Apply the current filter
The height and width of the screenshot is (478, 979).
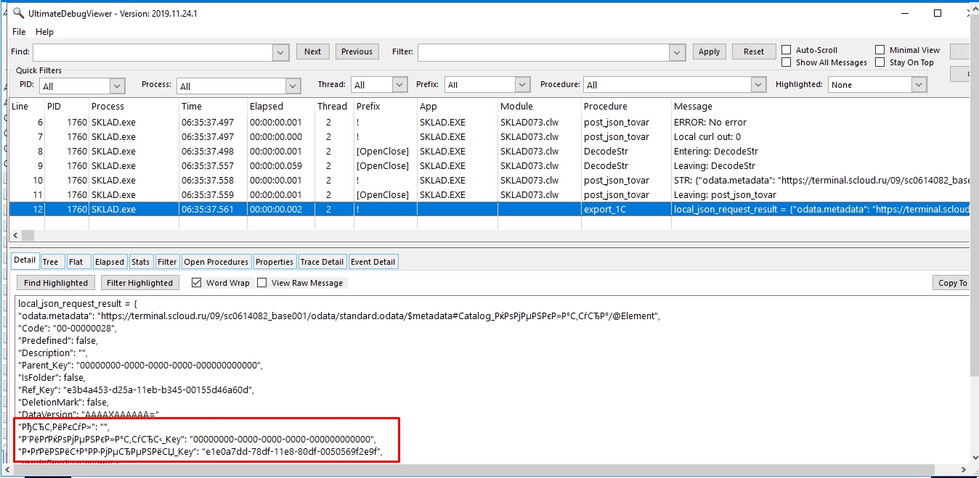click(709, 51)
